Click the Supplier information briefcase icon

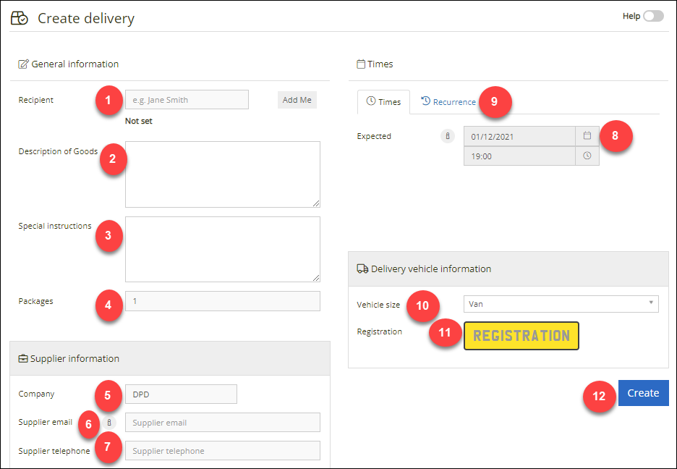tap(23, 359)
